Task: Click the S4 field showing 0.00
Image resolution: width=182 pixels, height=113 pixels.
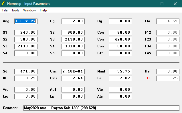Action: click(26, 53)
